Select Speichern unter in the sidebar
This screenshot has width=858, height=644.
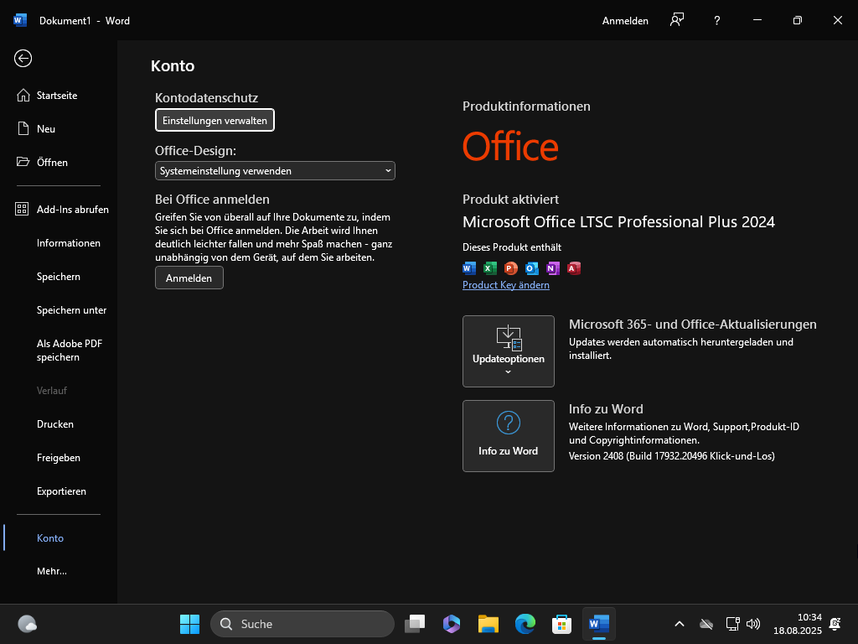[71, 310]
